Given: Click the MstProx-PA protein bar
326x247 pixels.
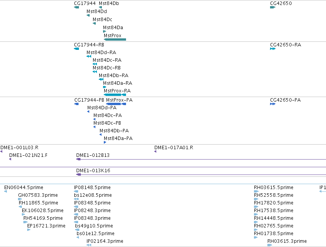Looking at the screenshot, I should click(x=116, y=104).
